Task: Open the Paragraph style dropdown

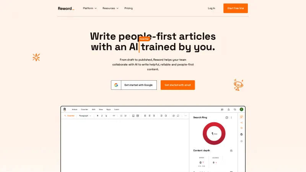Action: tap(85, 116)
